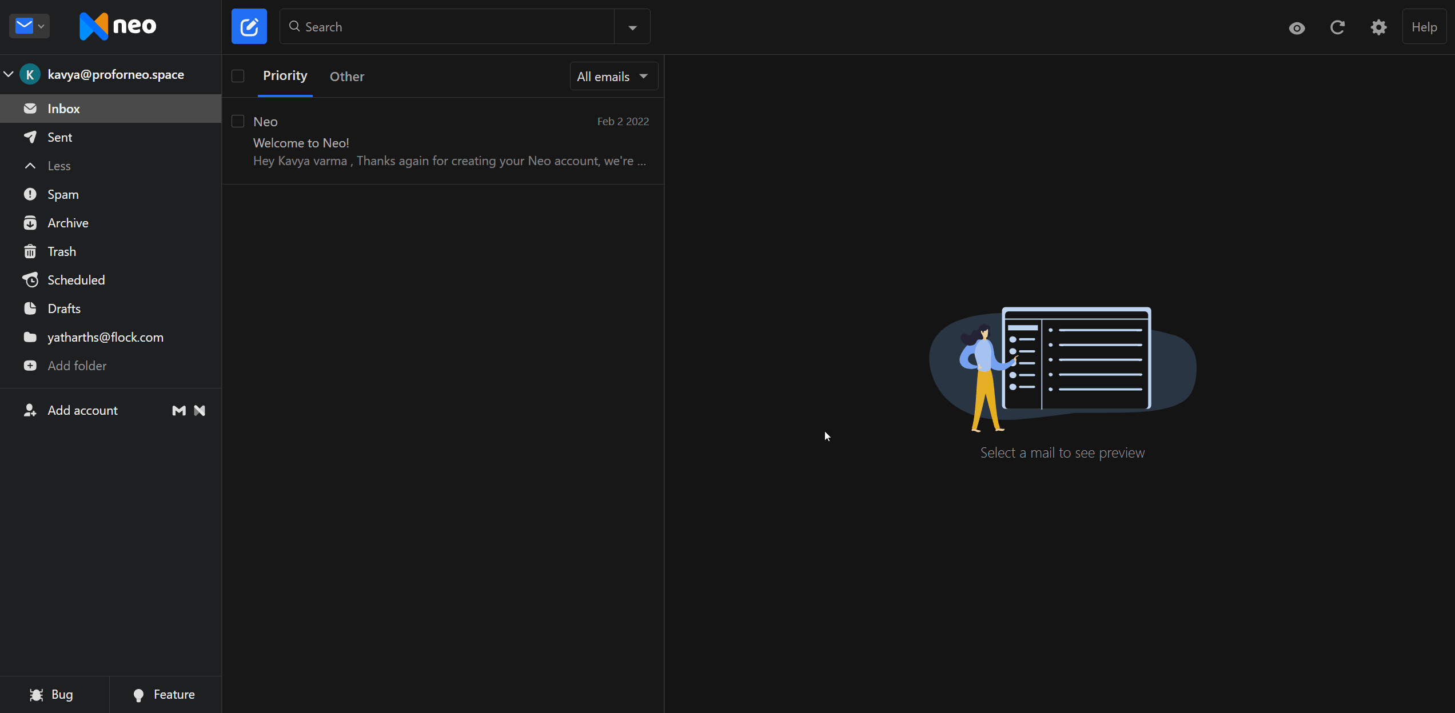Open the Archive folder
Screen dimensions: 1455x713
click(x=67, y=223)
